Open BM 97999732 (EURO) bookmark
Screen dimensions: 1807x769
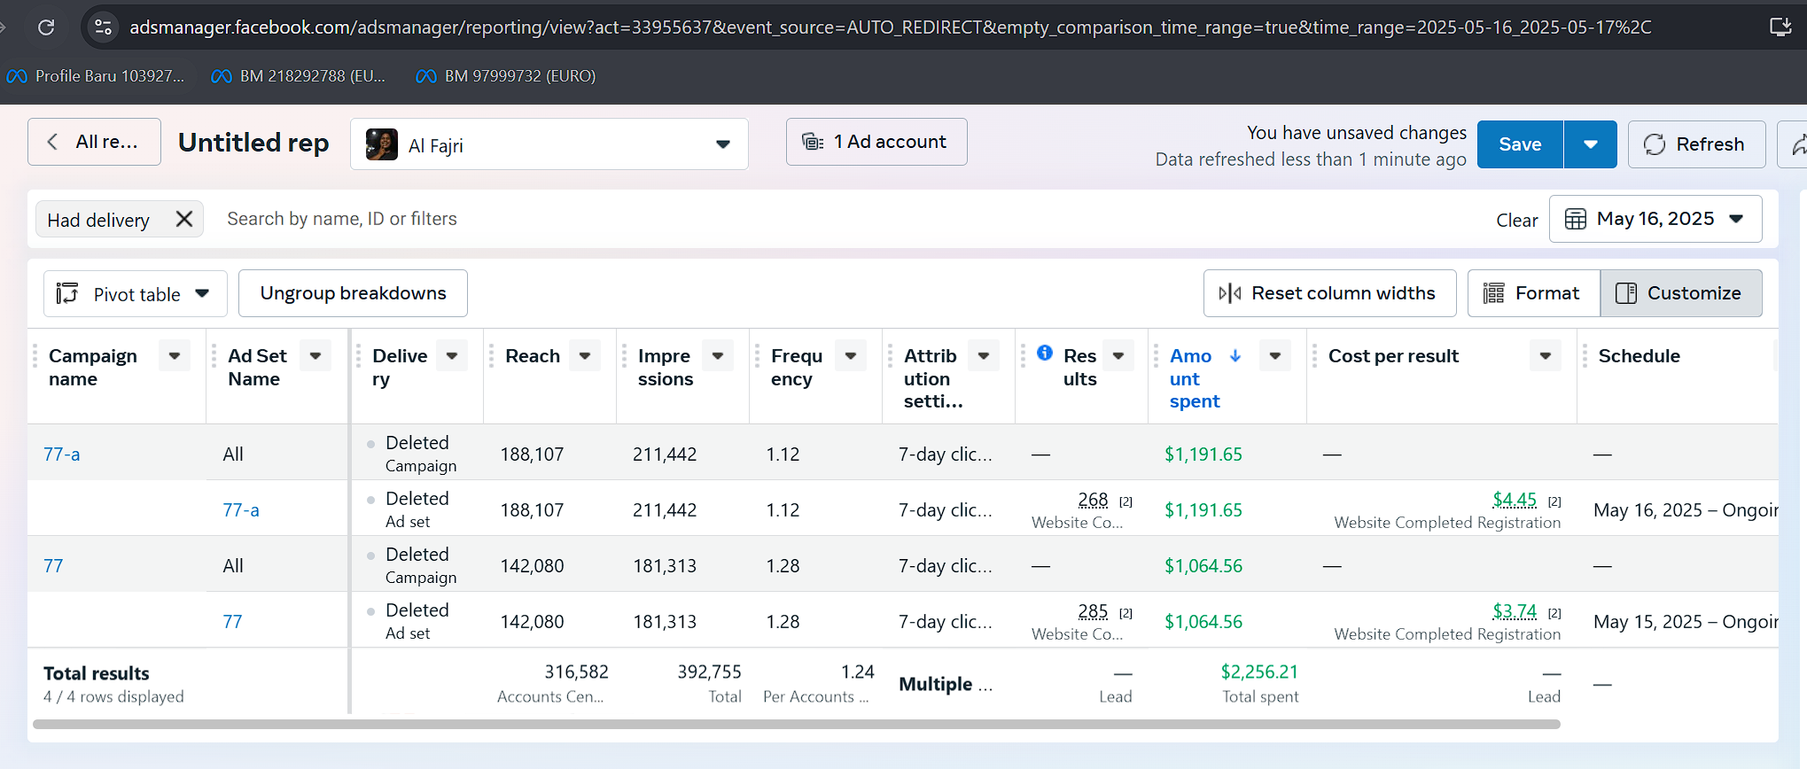[x=506, y=76]
